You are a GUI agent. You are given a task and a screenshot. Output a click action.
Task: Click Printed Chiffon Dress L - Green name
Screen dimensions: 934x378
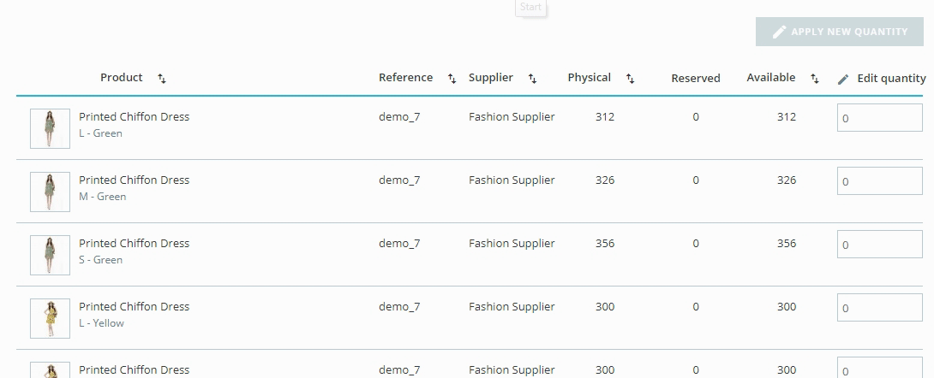134,117
